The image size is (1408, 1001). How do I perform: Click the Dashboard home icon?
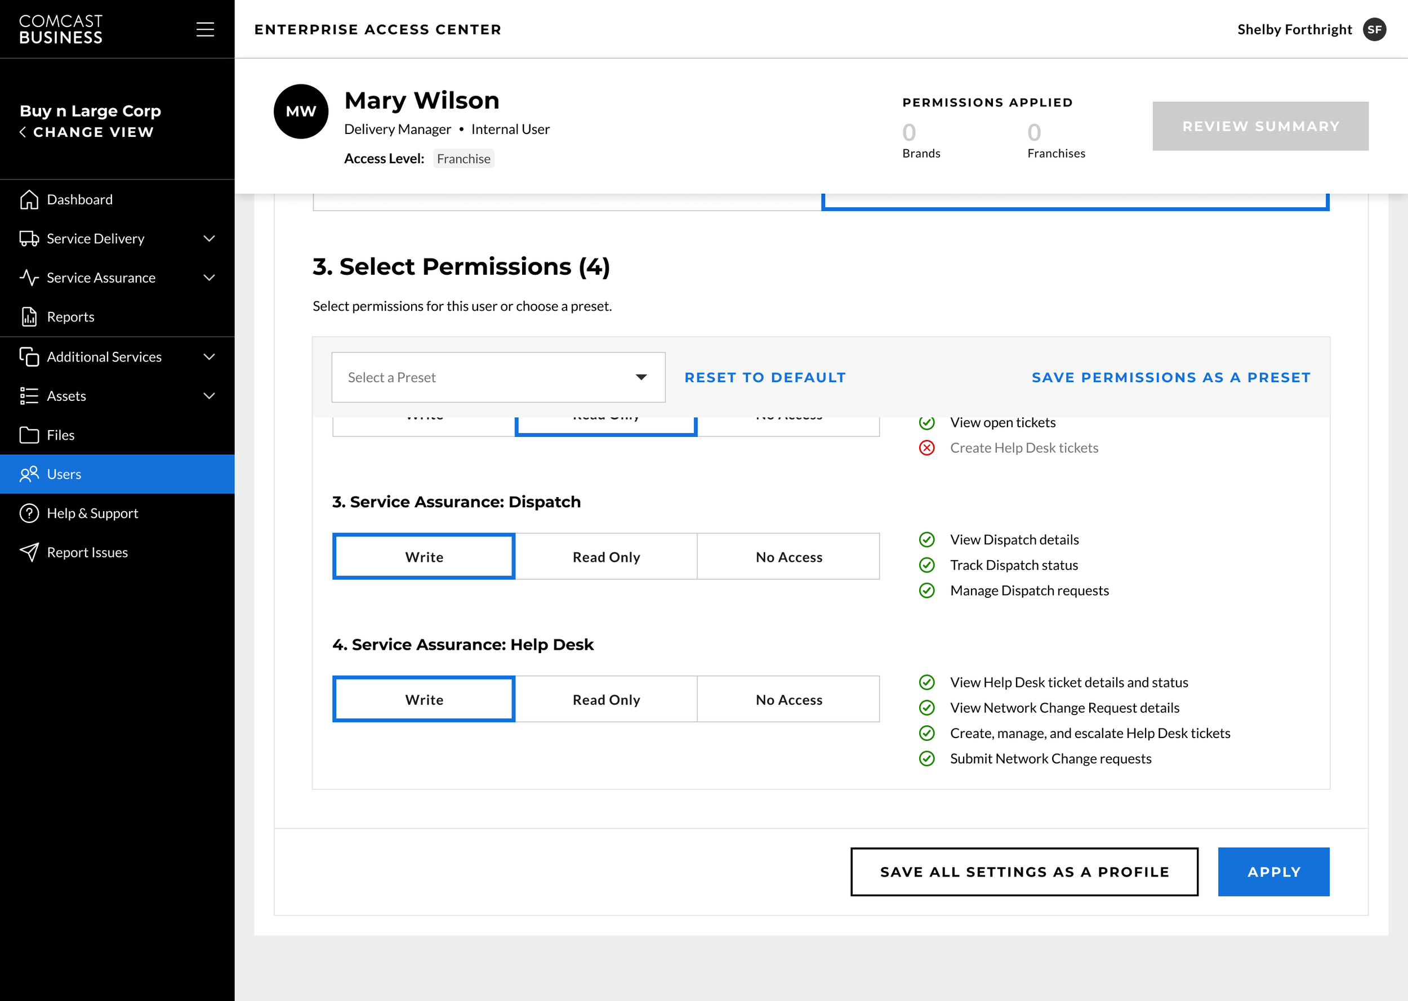(29, 200)
